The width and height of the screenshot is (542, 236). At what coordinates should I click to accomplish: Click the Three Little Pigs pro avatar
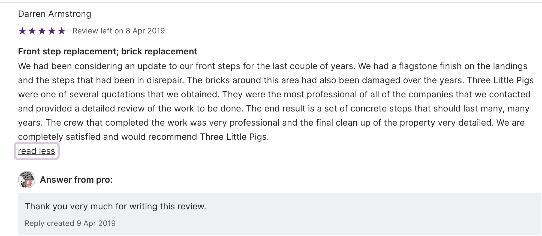[27, 180]
